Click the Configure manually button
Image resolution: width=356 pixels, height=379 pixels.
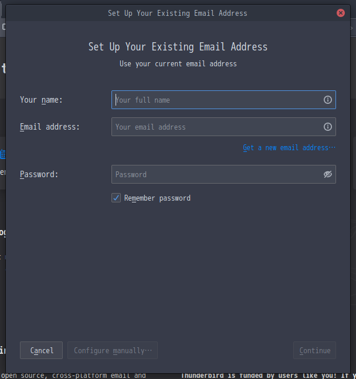(113, 350)
